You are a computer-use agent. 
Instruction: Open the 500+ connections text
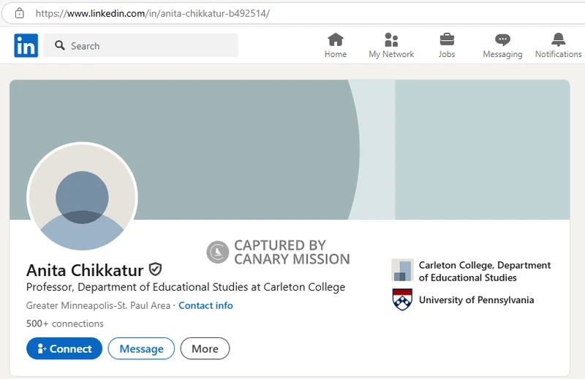coord(65,324)
